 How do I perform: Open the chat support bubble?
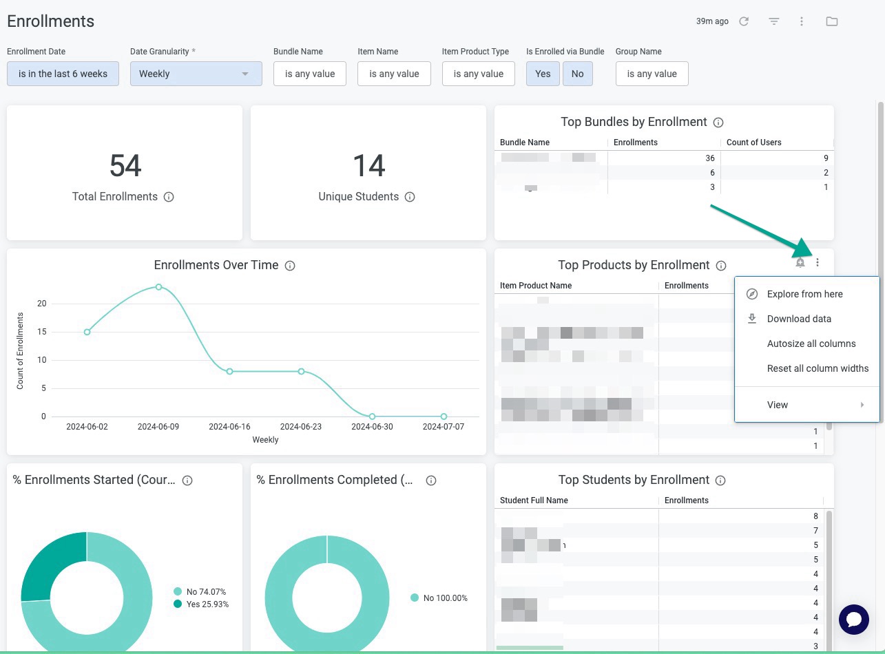(x=853, y=620)
